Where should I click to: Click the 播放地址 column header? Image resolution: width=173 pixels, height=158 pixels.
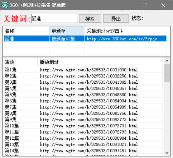100,62
